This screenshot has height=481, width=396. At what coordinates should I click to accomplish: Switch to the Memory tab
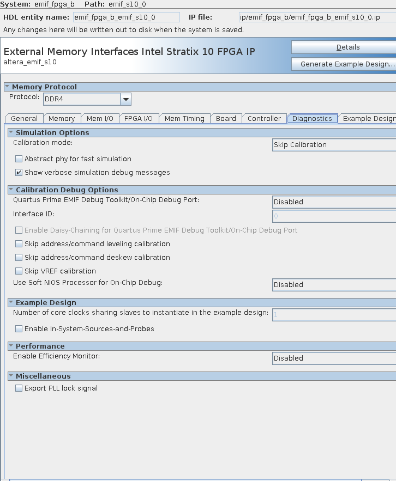pyautogui.click(x=62, y=118)
